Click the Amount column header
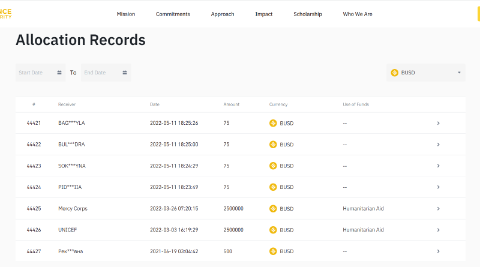This screenshot has height=267, width=480. tap(232, 104)
